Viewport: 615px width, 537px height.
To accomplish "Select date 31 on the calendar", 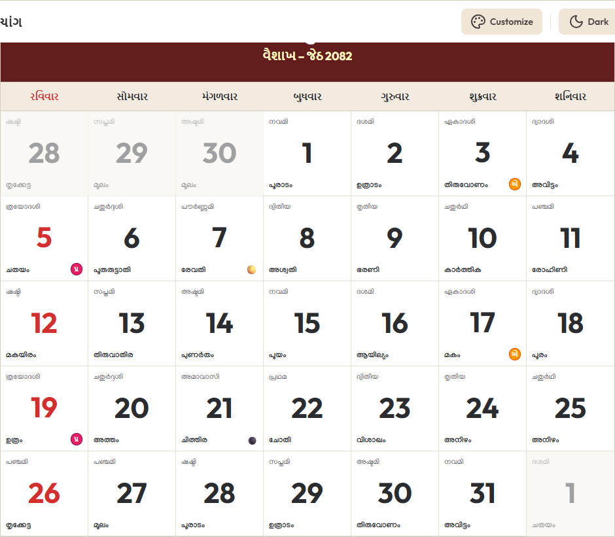I will 482,493.
